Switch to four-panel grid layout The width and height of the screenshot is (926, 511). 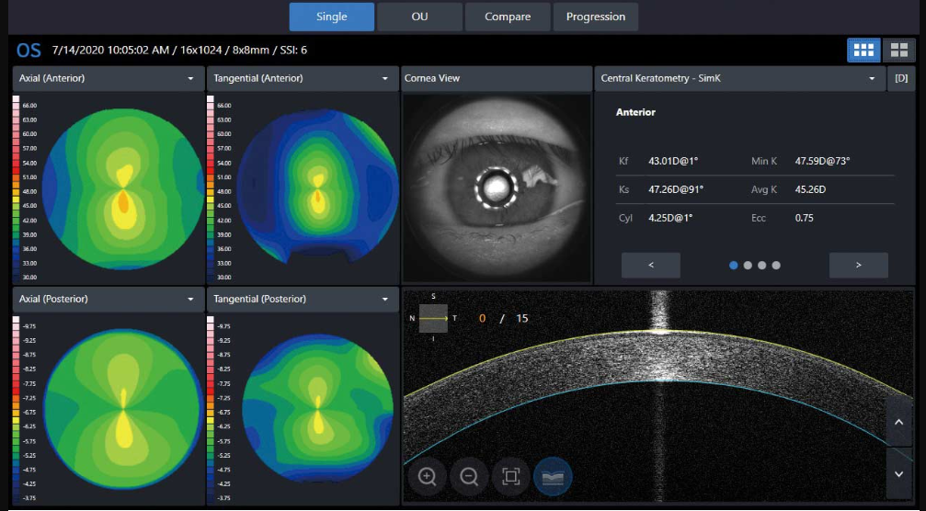point(898,51)
